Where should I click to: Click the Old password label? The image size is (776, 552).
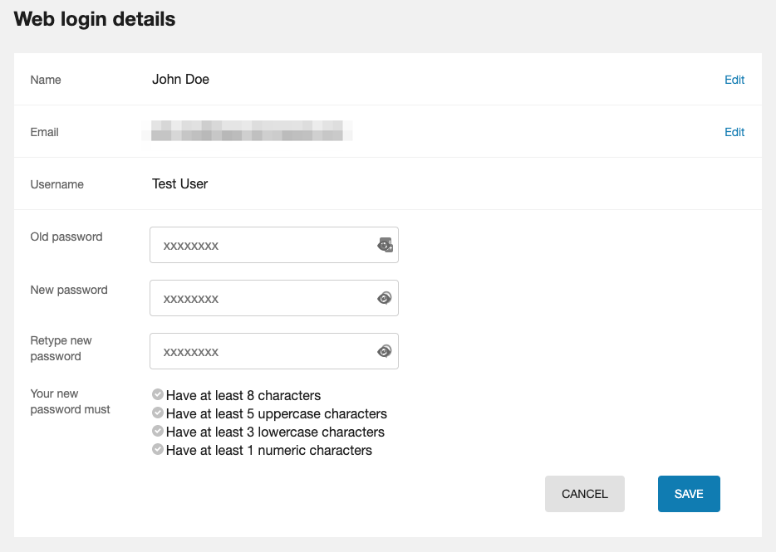tap(66, 237)
